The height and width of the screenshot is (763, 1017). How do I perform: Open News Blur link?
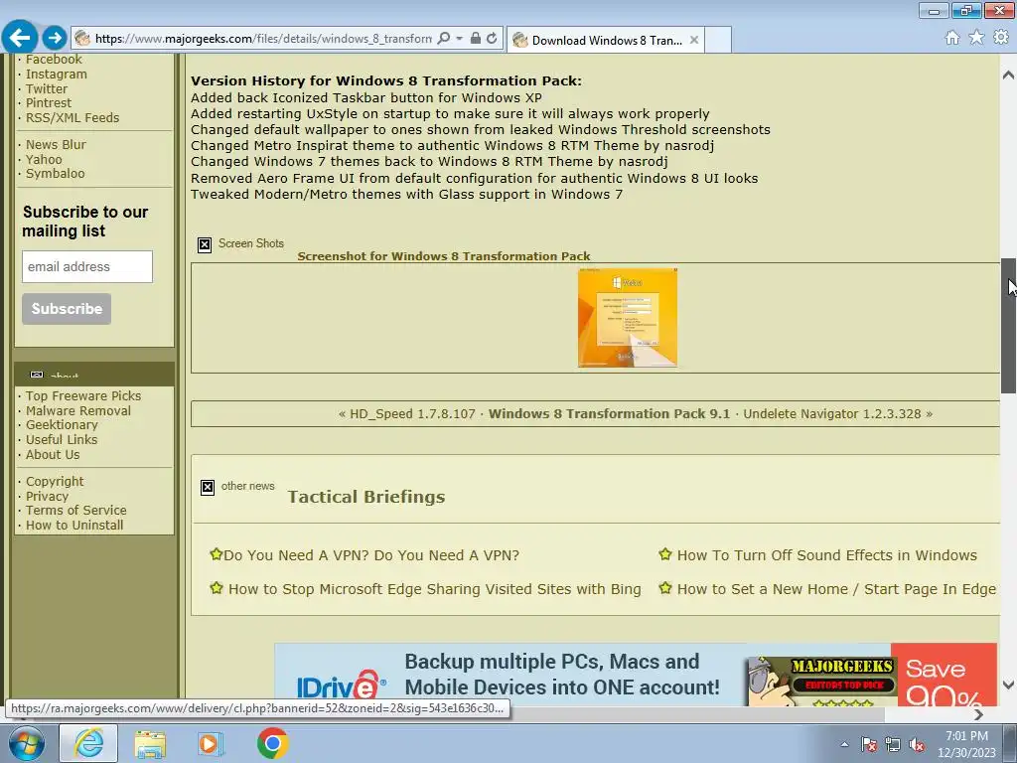(56, 145)
